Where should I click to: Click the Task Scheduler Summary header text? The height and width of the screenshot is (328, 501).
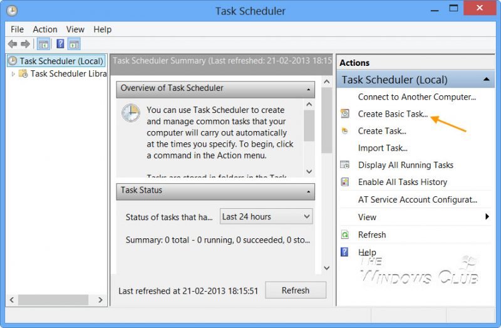(222, 61)
